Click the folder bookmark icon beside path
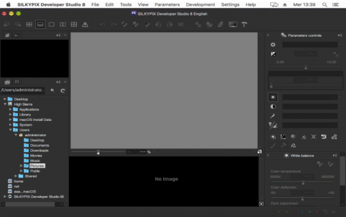The height and width of the screenshot is (217, 346). point(53,90)
